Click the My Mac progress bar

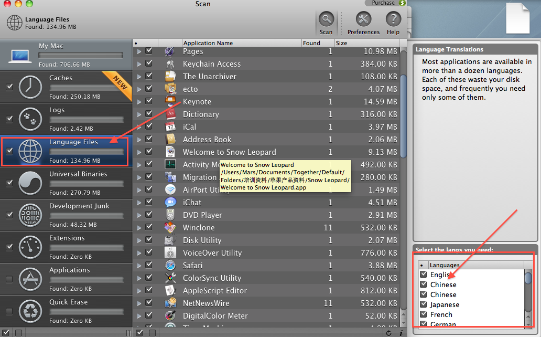click(x=81, y=55)
